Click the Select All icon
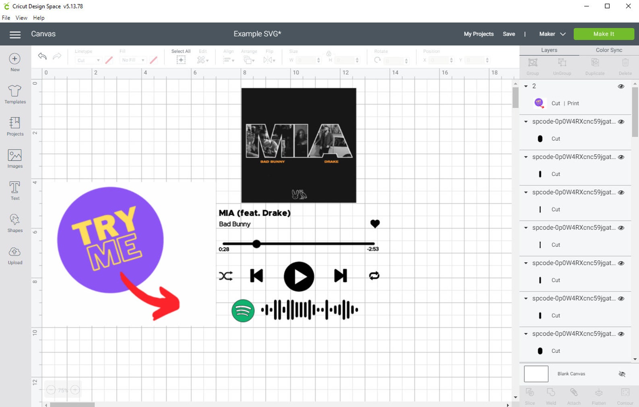This screenshot has height=407, width=639. (181, 60)
